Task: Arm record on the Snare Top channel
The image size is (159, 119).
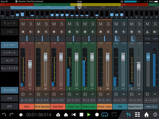Action: (70, 32)
